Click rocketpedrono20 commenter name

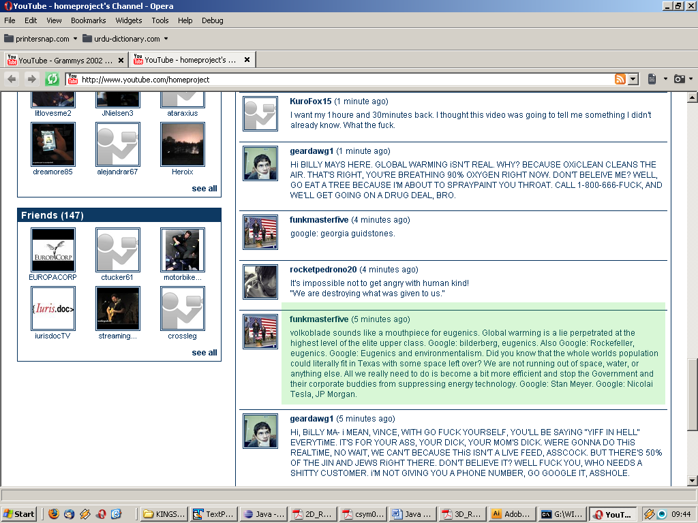coord(323,270)
